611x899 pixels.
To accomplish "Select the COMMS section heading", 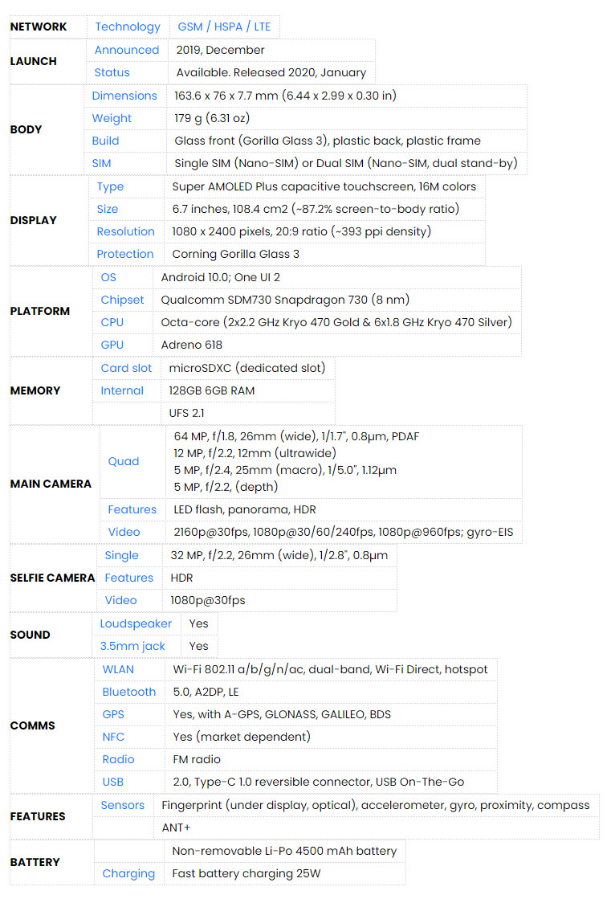I will (33, 725).
